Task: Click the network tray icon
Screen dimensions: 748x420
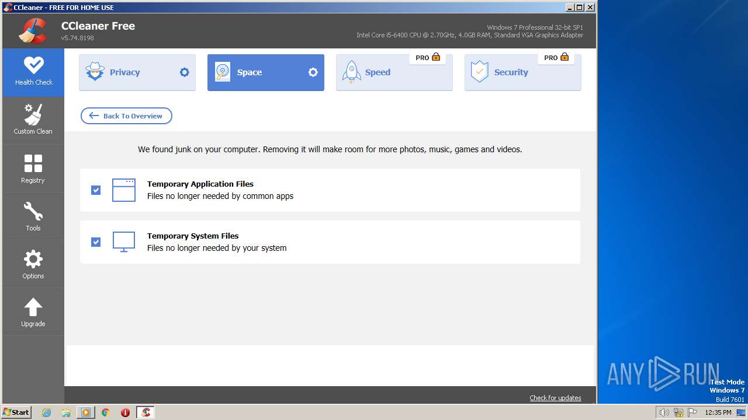Action: click(x=678, y=412)
